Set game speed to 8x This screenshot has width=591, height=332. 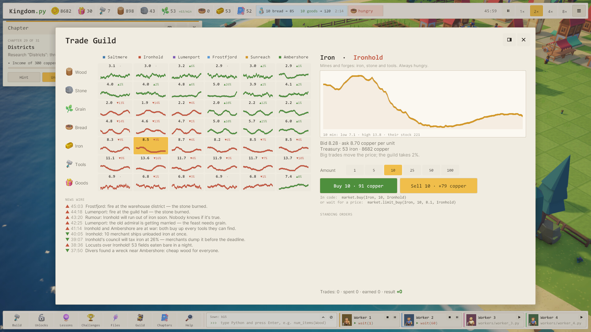tap(565, 11)
